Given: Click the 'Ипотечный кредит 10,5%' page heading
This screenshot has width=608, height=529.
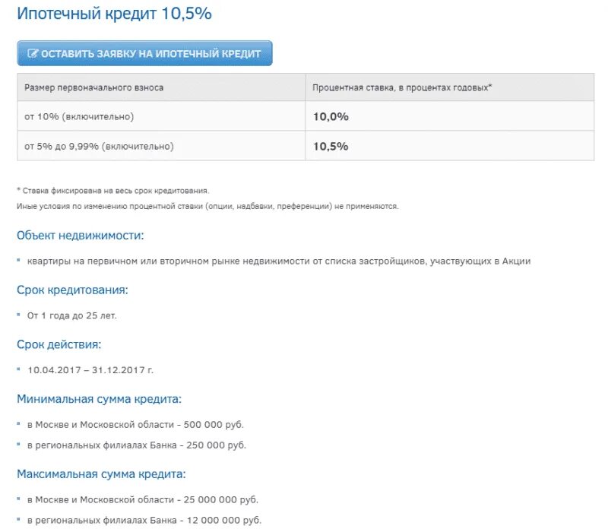Looking at the screenshot, I should coord(115,14).
